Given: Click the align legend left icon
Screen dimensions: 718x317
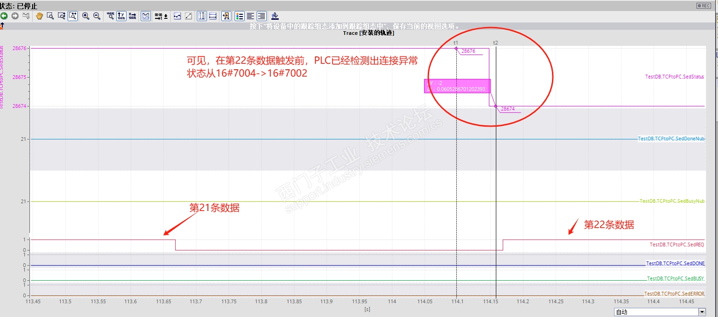Looking at the screenshot, I should pyautogui.click(x=251, y=16).
